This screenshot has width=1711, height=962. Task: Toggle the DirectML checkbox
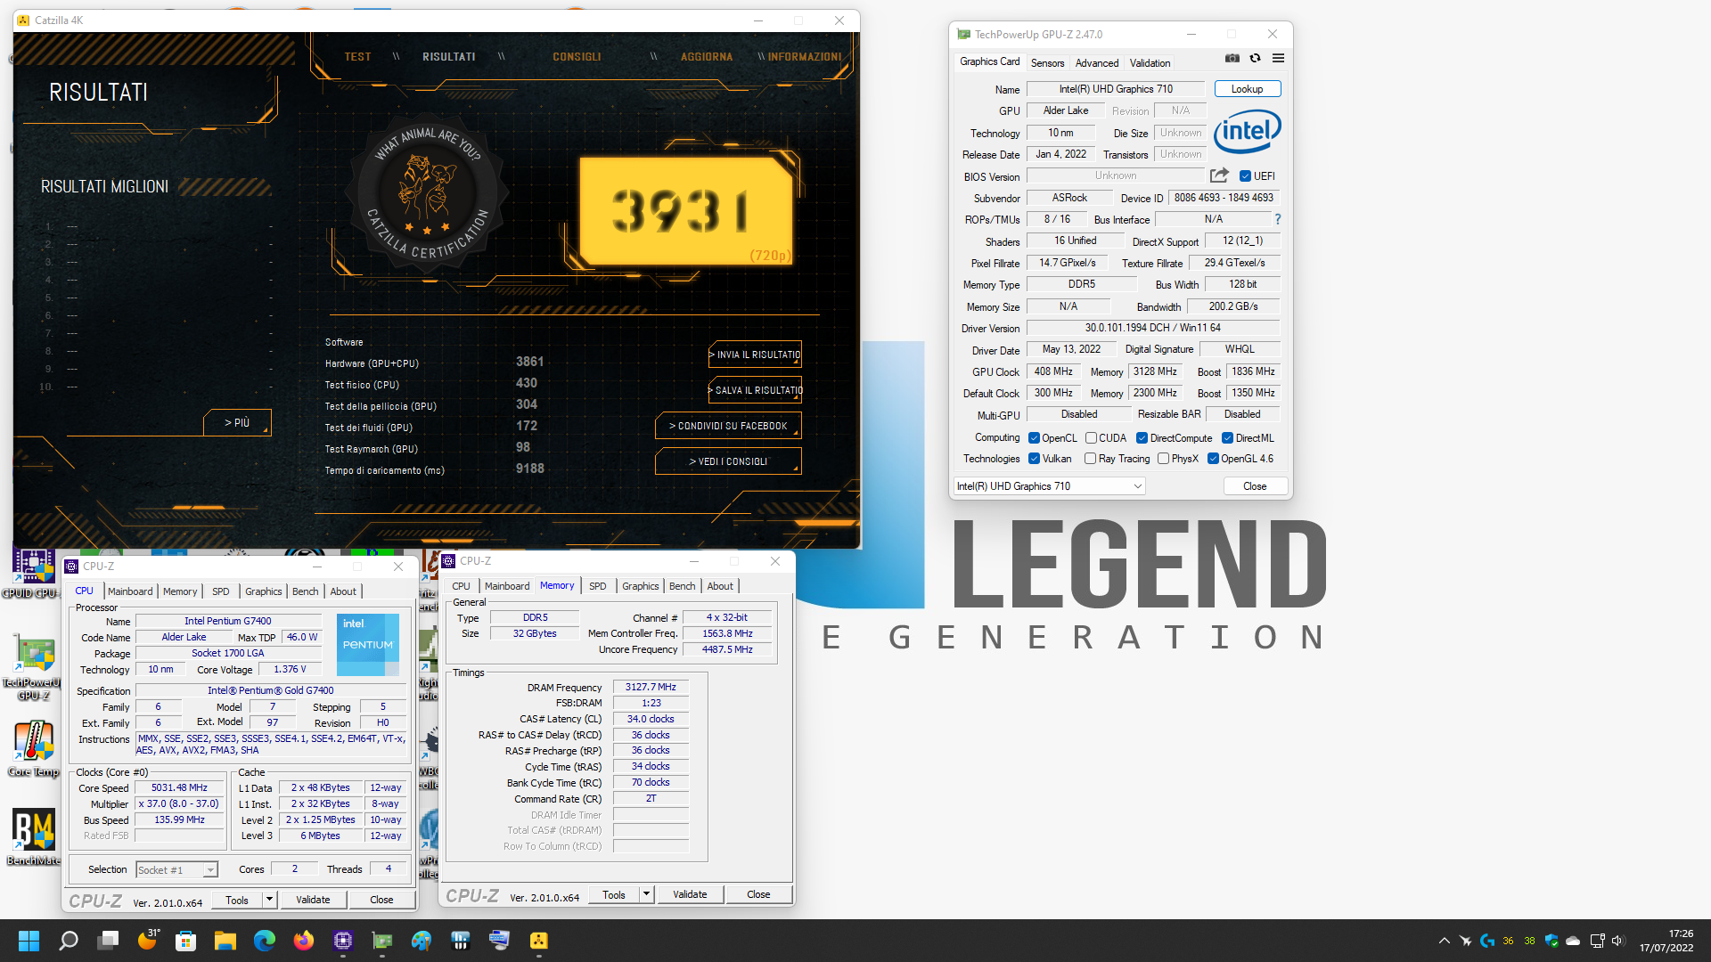1227,438
